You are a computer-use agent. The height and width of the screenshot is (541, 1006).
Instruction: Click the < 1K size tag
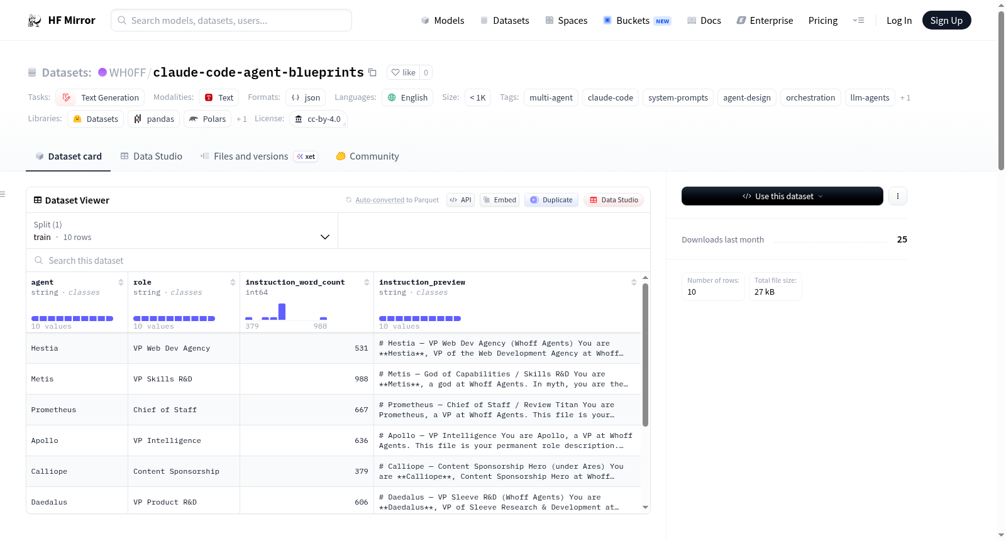478,97
